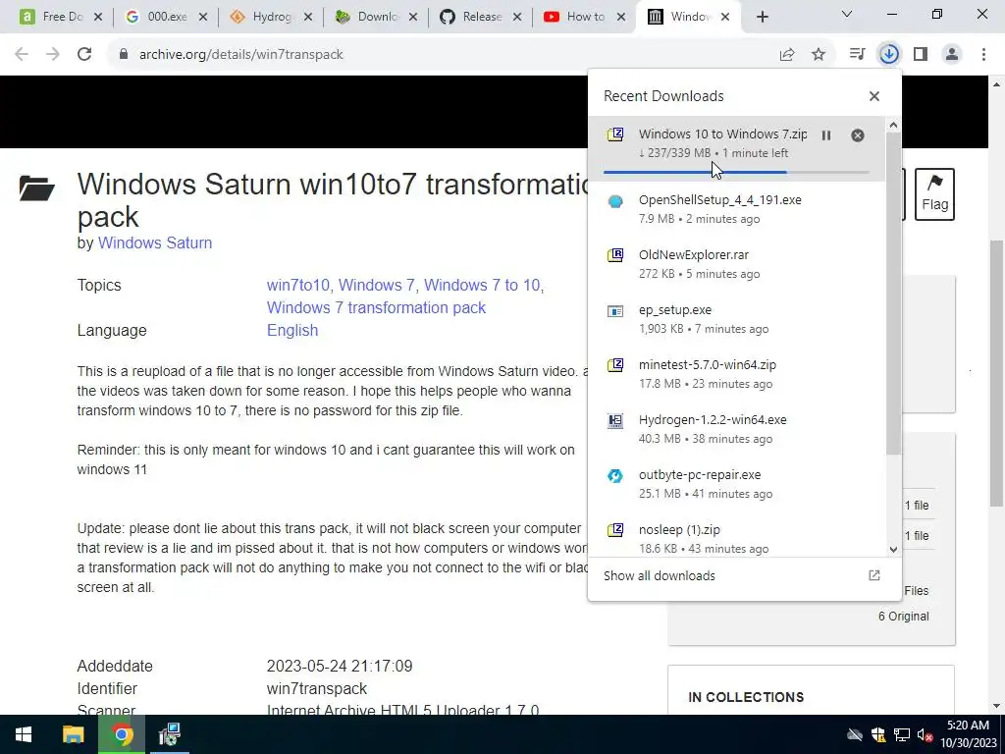This screenshot has height=754, width=1005.
Task: Click Show all downloads
Action: [744, 575]
